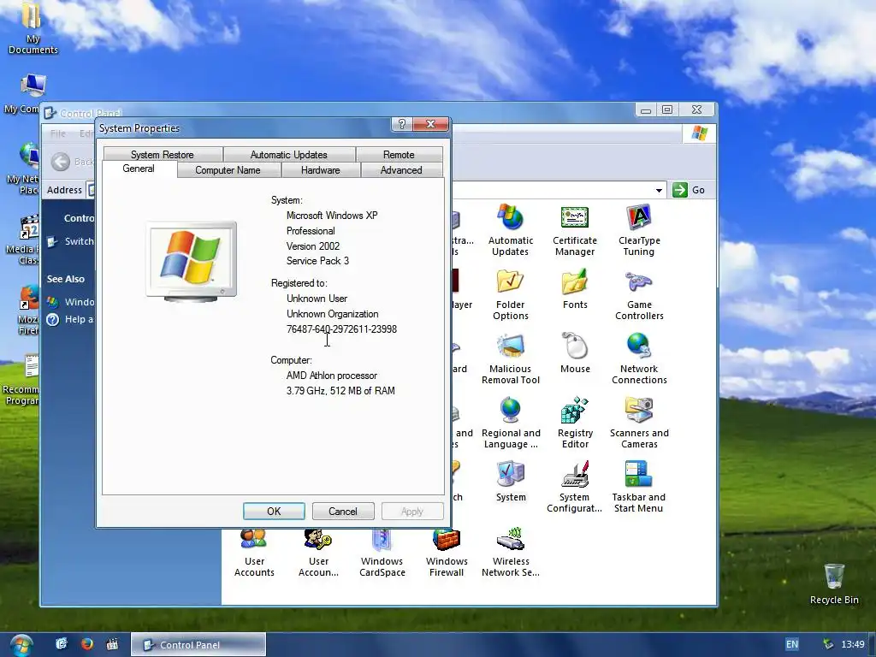Click the Back navigation arrow in Control Panel
The width and height of the screenshot is (876, 657).
61,162
